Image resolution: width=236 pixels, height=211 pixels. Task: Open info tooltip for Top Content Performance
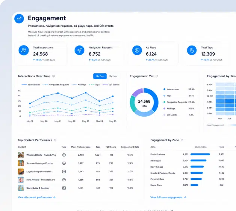click(x=55, y=140)
